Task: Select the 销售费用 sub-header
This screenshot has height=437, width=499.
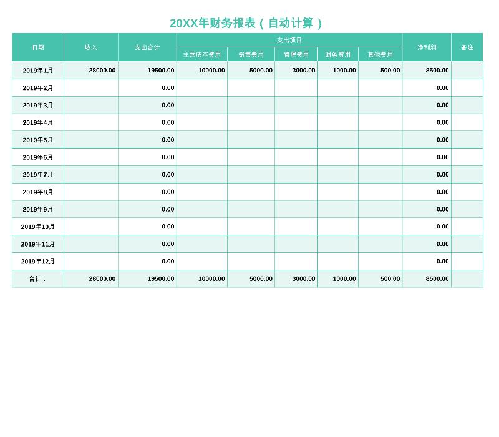Action: (251, 54)
